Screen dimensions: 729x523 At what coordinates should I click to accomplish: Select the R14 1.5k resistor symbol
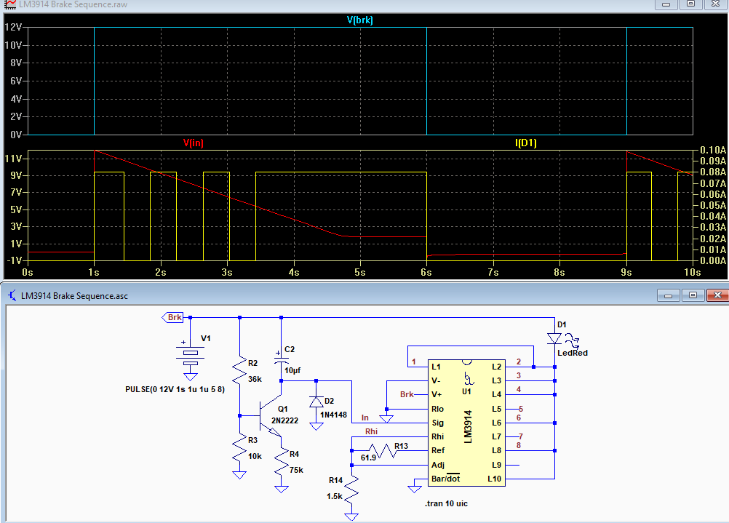351,489
